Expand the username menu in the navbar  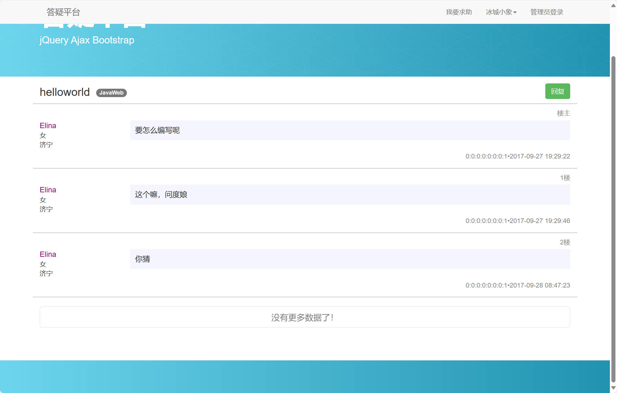point(501,12)
